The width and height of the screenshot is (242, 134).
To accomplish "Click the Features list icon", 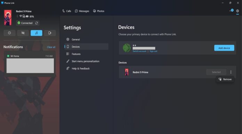I will coord(68,54).
